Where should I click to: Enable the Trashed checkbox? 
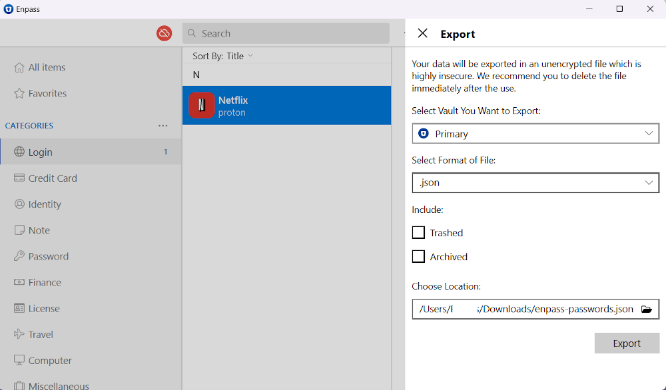[418, 232]
